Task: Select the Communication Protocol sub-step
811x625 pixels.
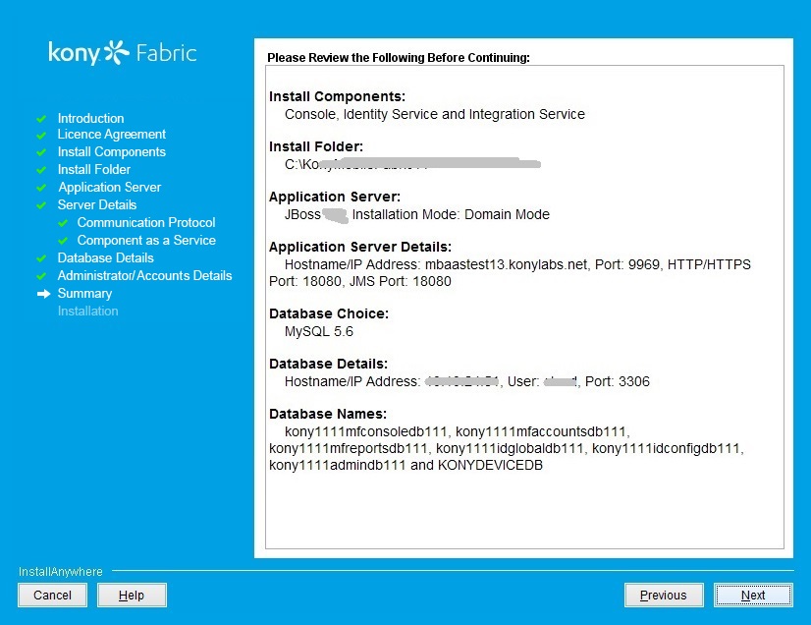Action: [x=146, y=222]
